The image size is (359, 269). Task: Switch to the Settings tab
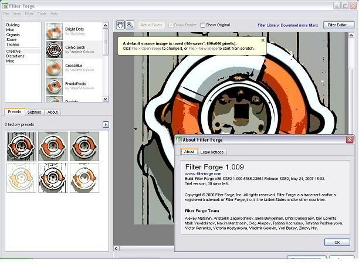tap(34, 113)
